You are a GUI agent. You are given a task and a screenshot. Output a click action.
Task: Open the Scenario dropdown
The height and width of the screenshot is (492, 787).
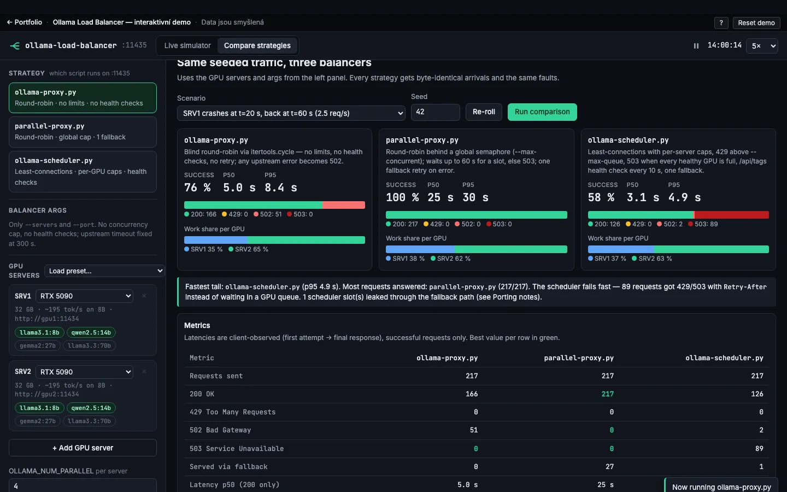[291, 113]
